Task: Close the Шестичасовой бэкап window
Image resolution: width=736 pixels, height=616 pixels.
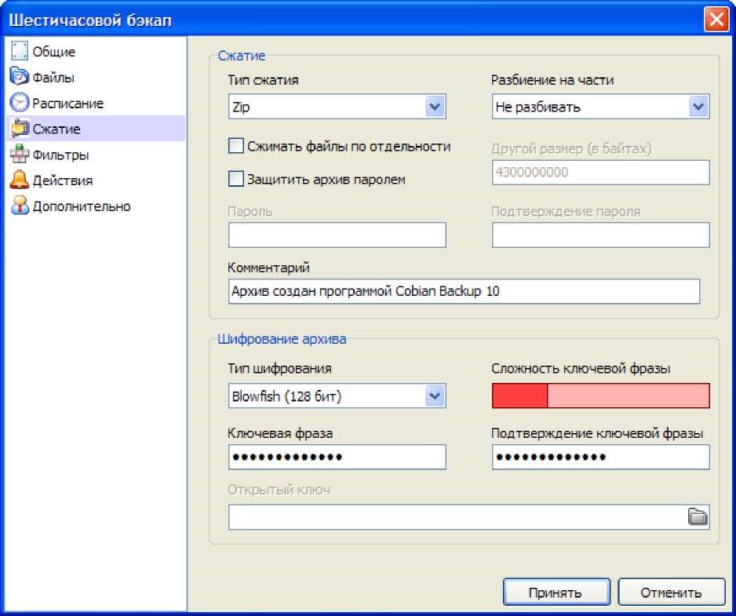Action: click(716, 20)
